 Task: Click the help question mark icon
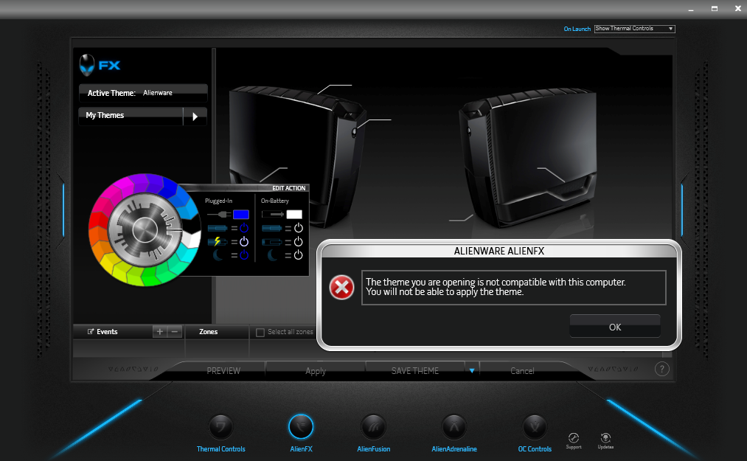661,369
